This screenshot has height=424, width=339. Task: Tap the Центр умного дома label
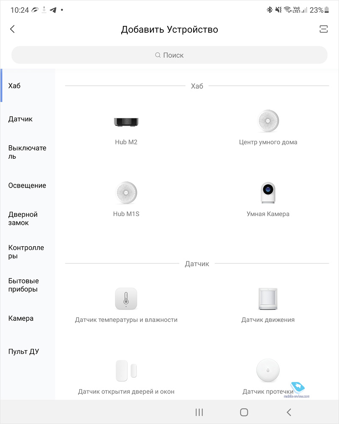(x=268, y=142)
